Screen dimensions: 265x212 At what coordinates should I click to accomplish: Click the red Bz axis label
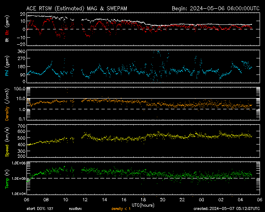tap(7, 32)
